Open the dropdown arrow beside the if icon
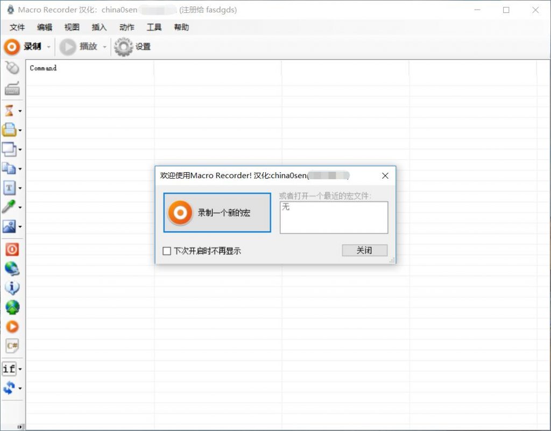 click(20, 369)
